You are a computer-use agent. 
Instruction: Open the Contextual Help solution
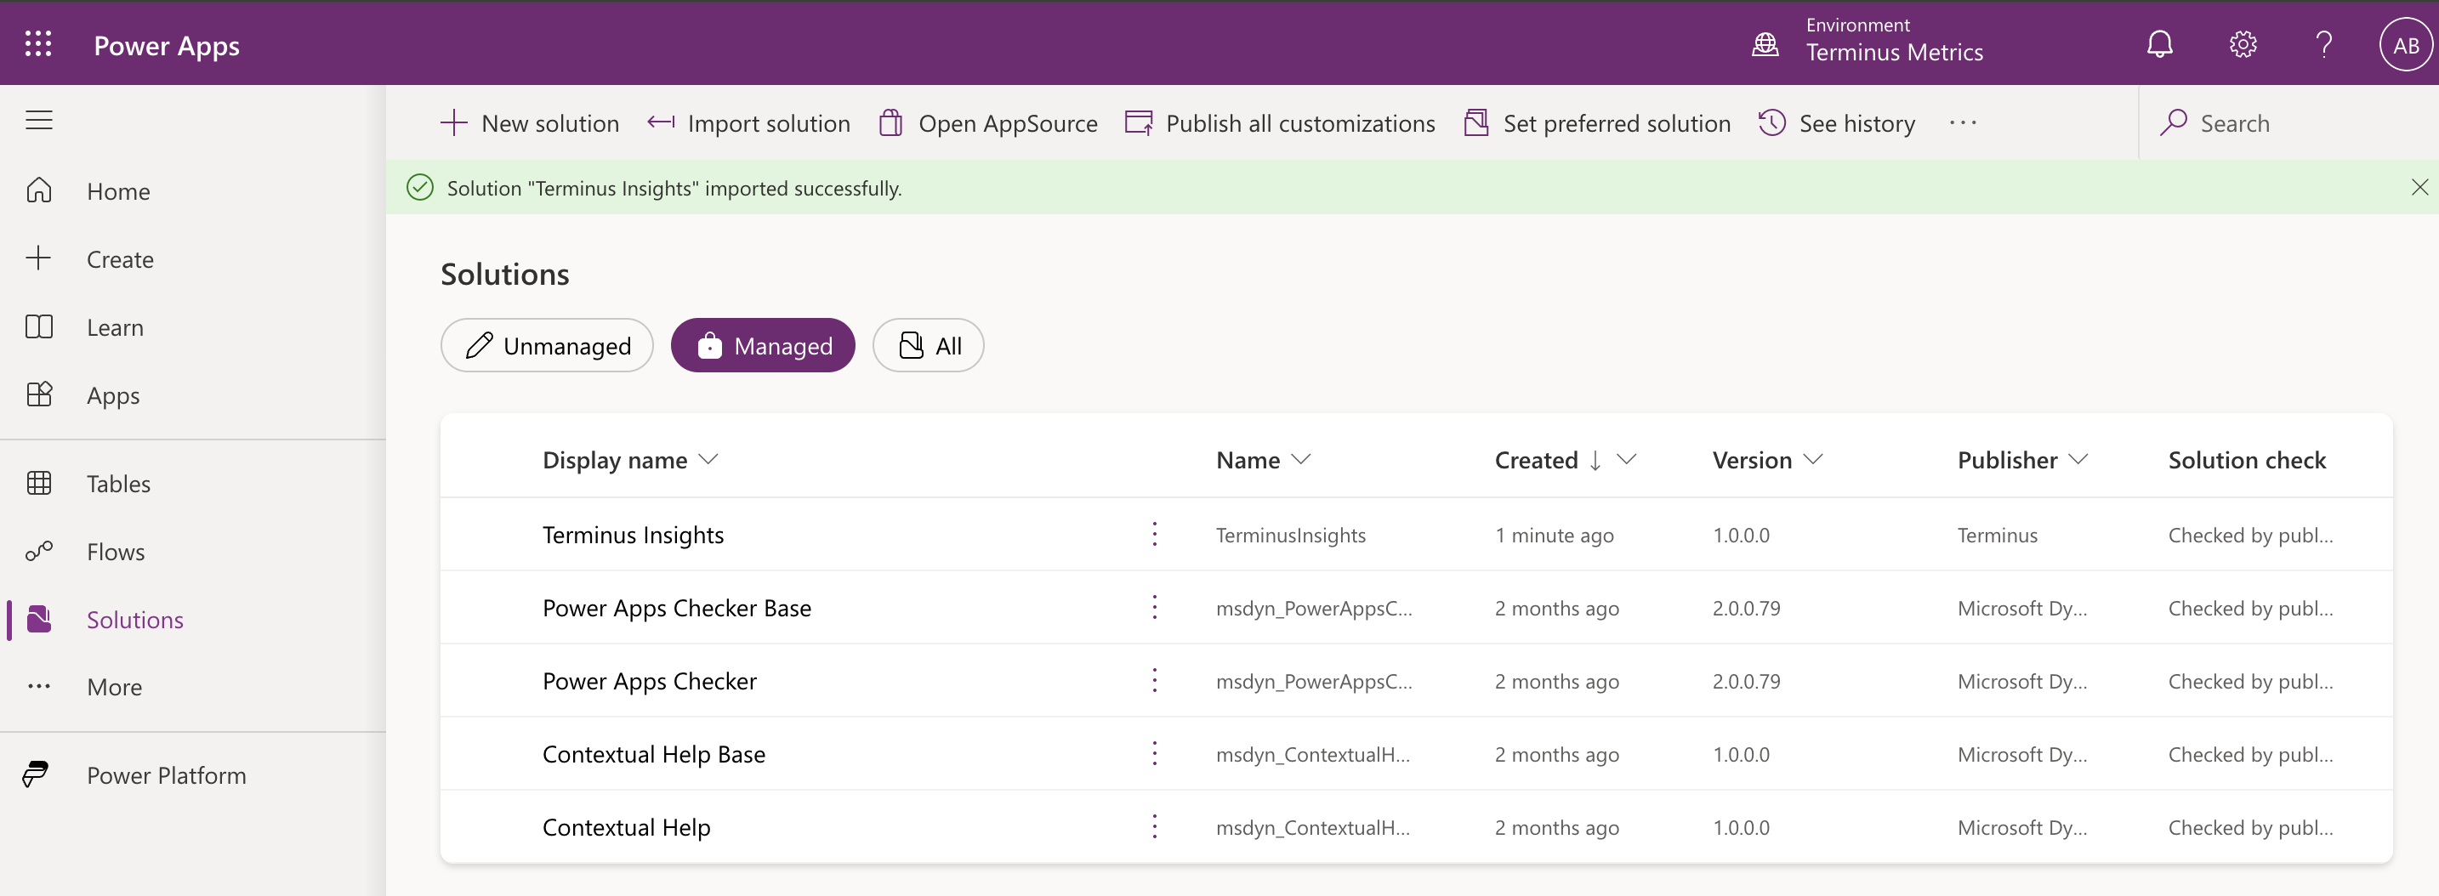pyautogui.click(x=626, y=827)
